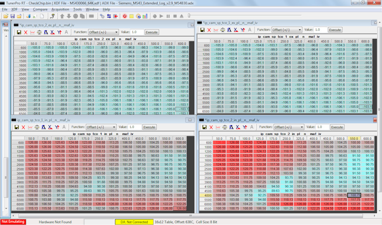Click Value field in tco_1_ex table
Screen dimensions: 382x225
pyautogui.click(x=320, y=30)
